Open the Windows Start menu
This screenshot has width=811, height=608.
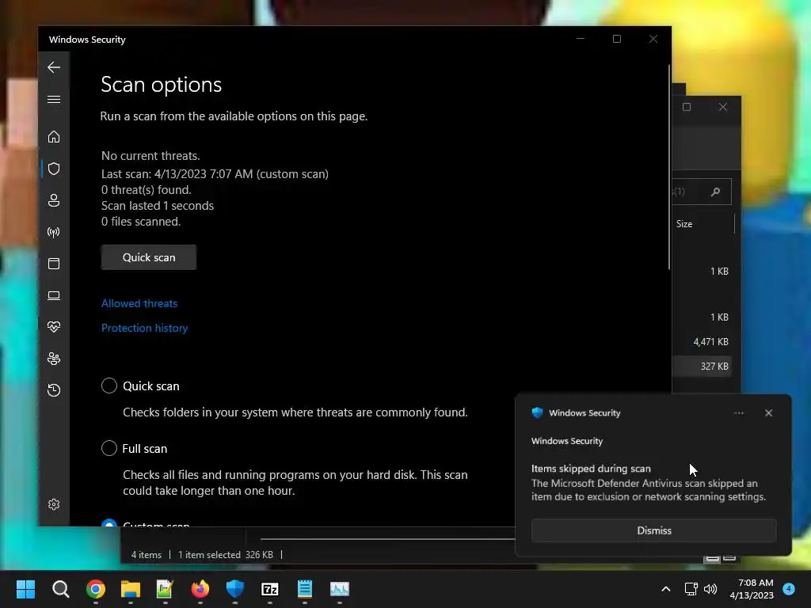click(x=25, y=589)
